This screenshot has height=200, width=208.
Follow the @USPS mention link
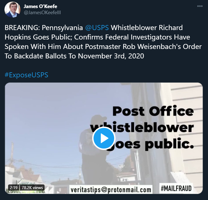97,28
